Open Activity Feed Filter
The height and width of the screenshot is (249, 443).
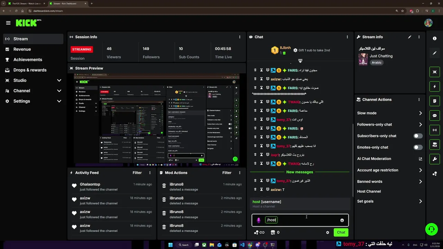point(137,173)
